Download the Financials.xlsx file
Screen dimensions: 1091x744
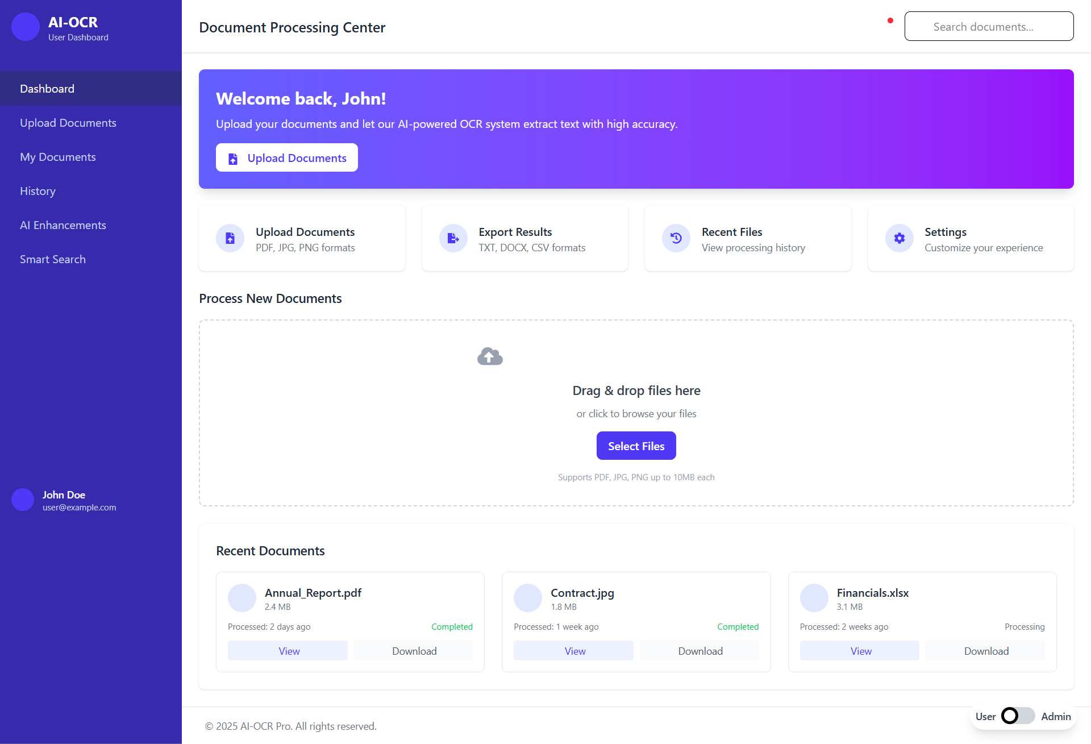point(985,650)
